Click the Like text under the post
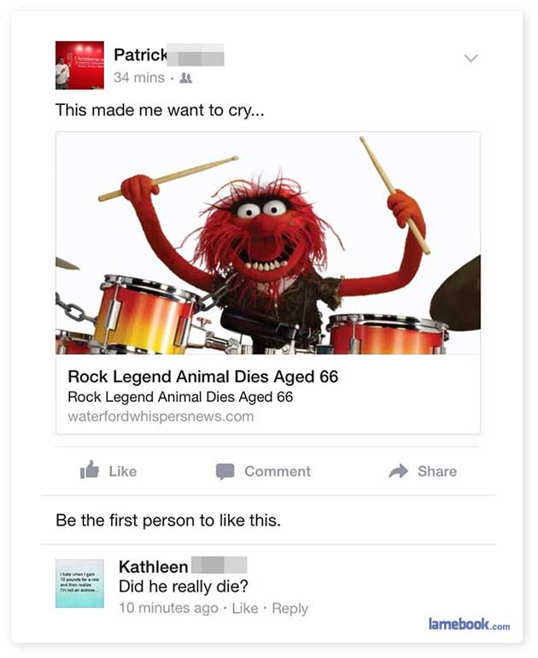The height and width of the screenshot is (658, 538). pyautogui.click(x=123, y=471)
